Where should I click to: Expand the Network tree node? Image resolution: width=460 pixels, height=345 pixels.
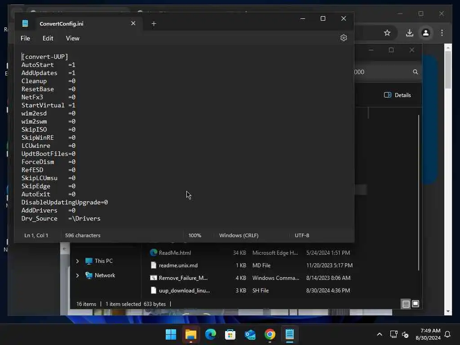pos(77,275)
